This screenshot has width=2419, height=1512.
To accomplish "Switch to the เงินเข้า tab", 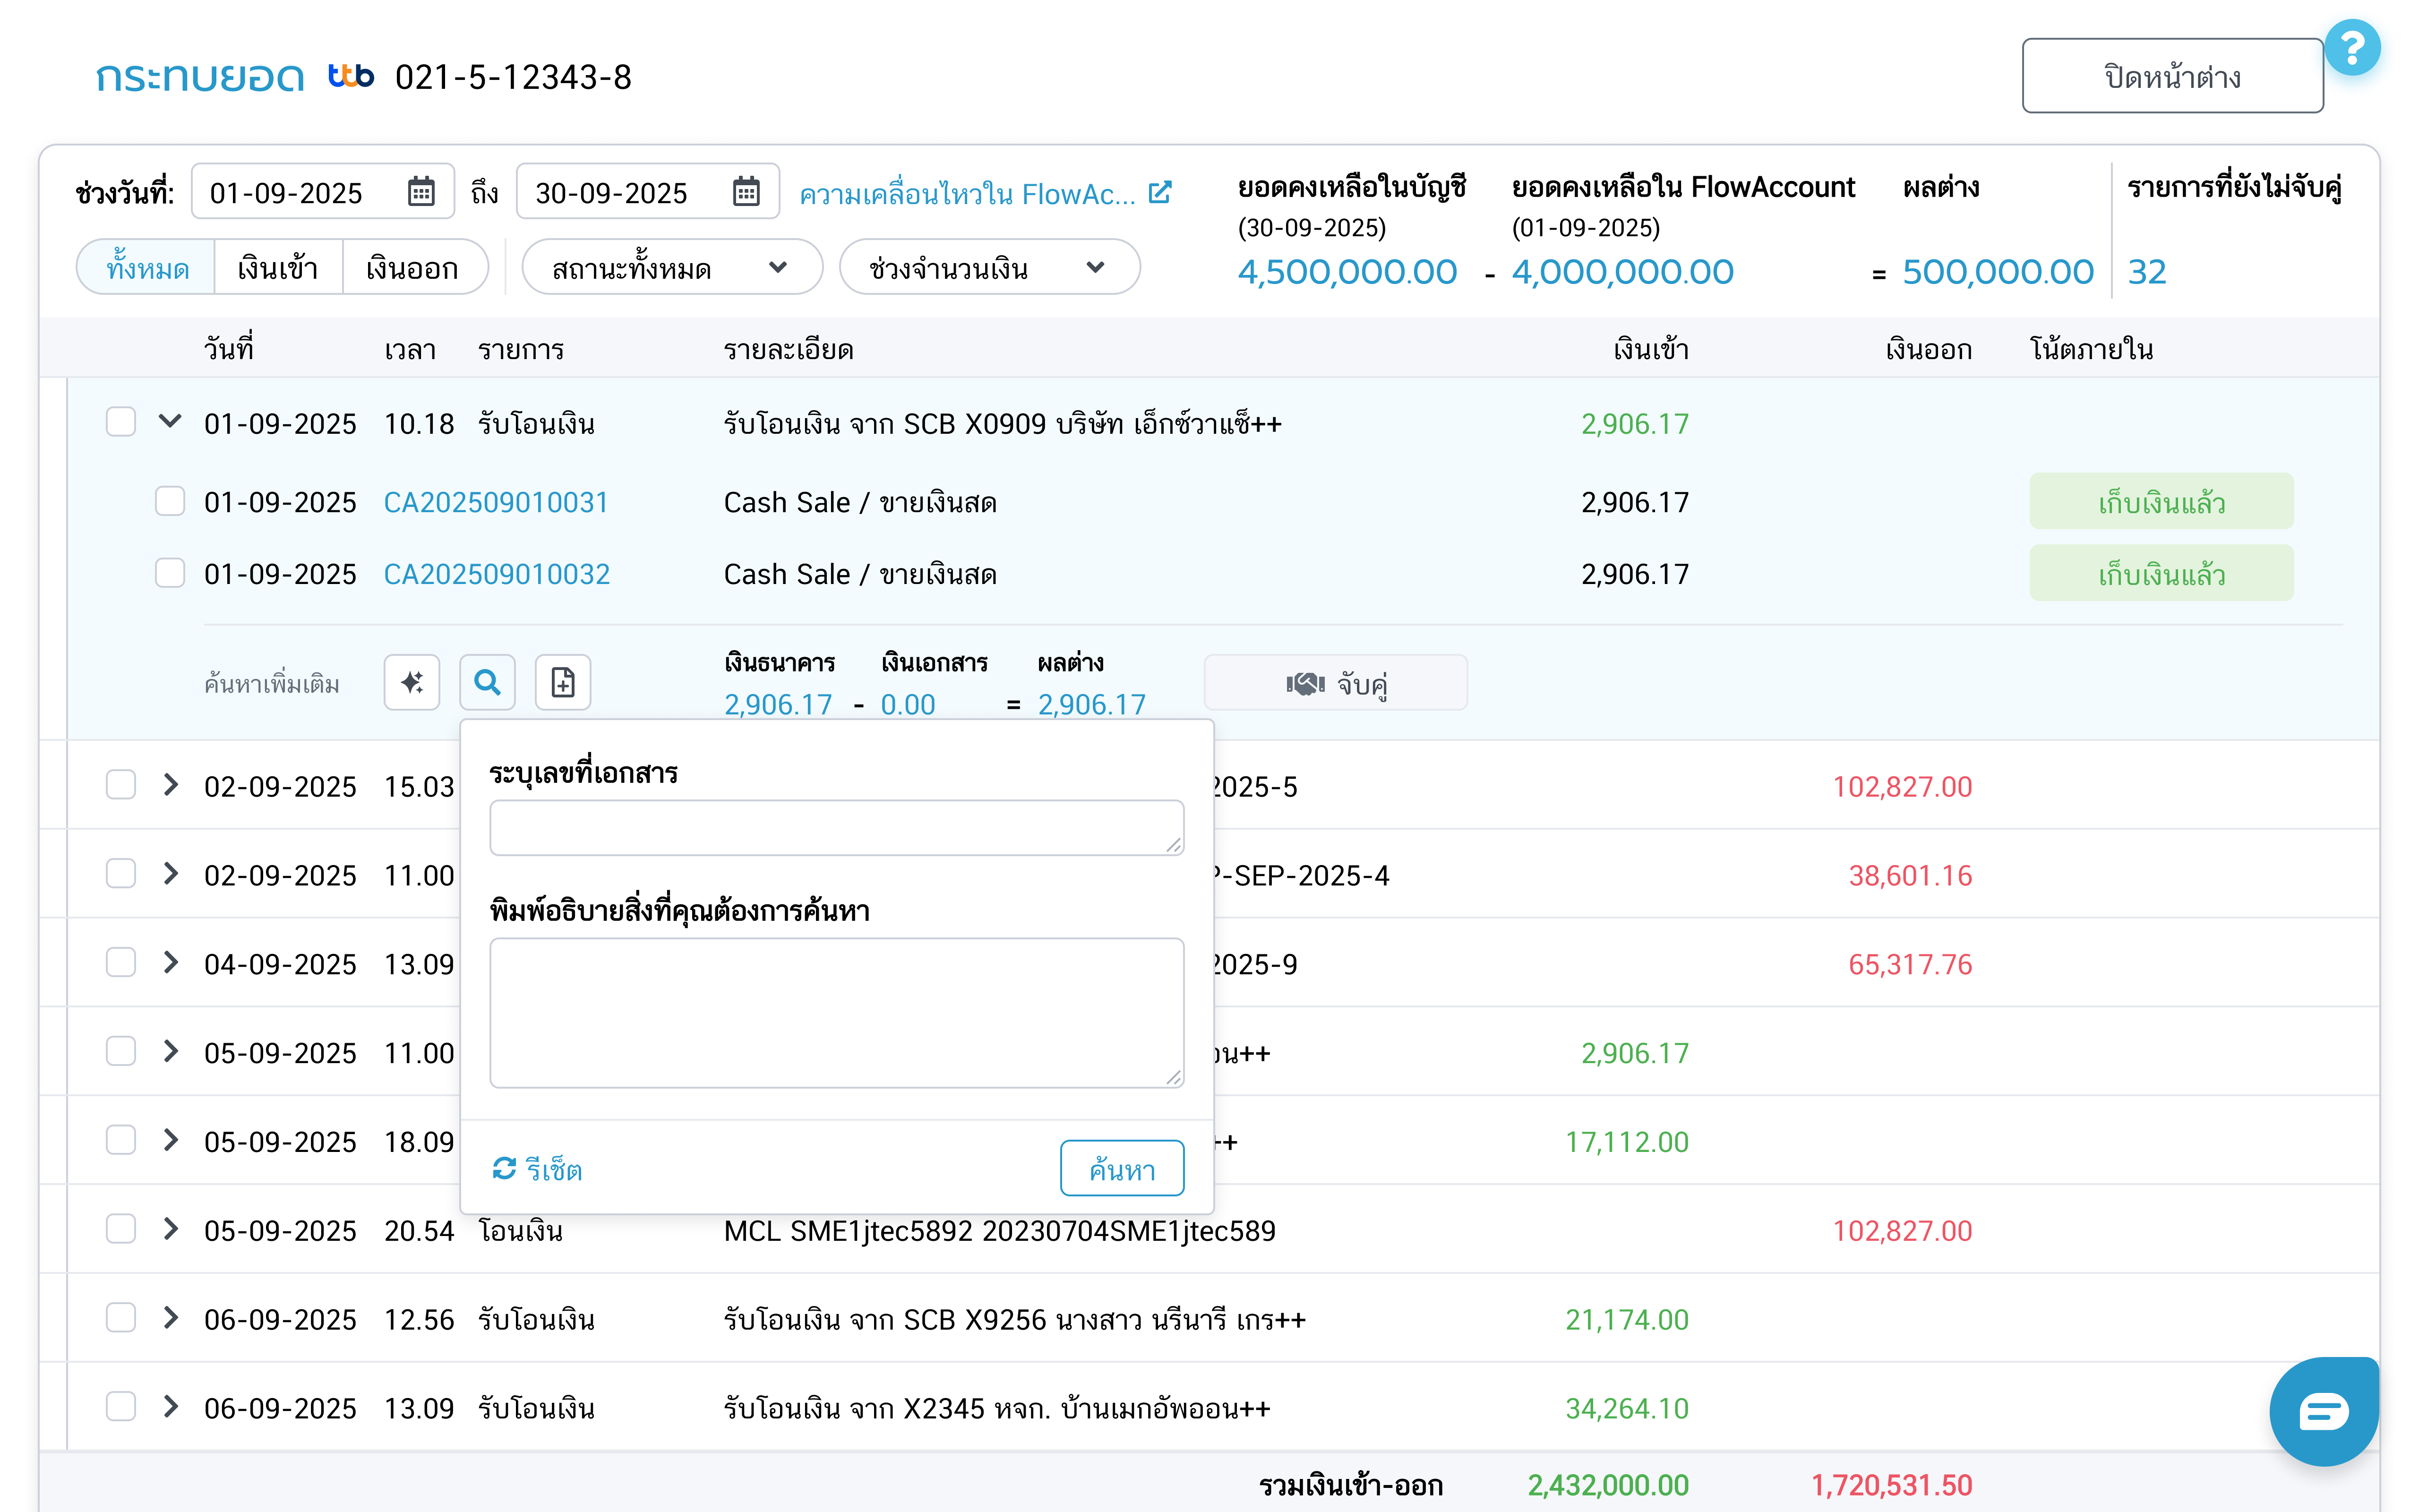I will [278, 268].
